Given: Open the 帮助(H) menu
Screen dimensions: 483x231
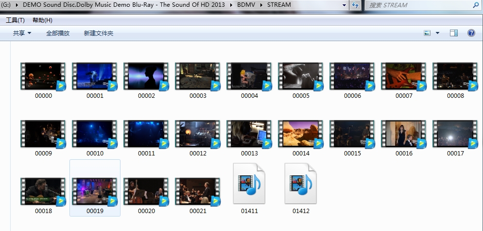Looking at the screenshot, I should pos(42,20).
